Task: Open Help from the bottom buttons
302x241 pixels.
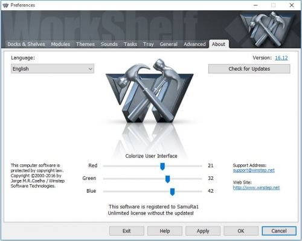Action: (165, 231)
